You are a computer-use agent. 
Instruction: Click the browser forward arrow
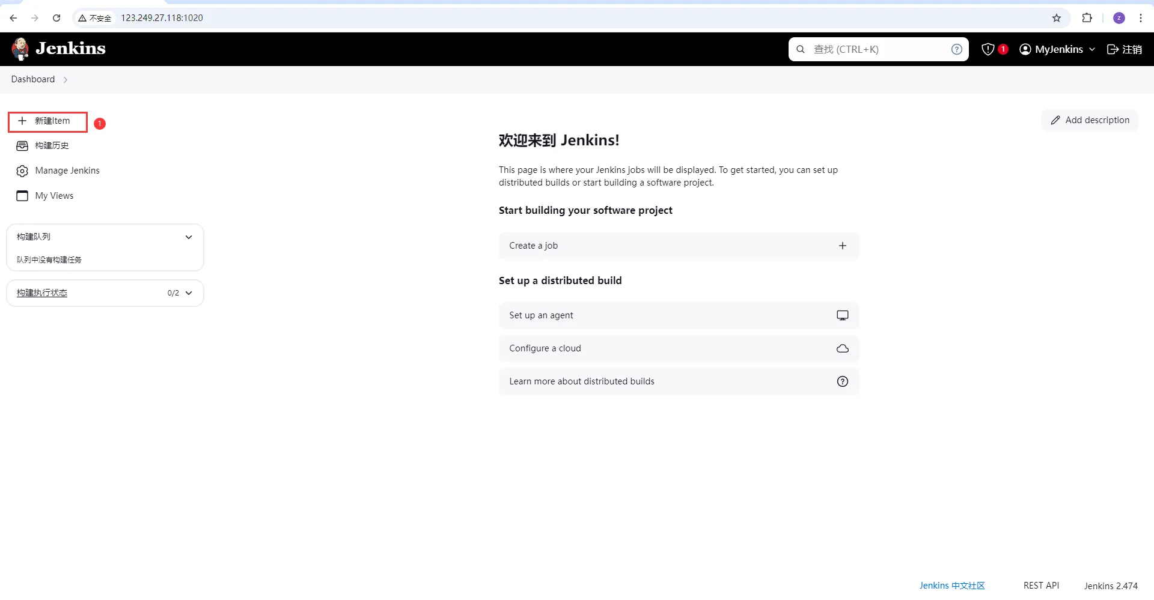pos(35,18)
